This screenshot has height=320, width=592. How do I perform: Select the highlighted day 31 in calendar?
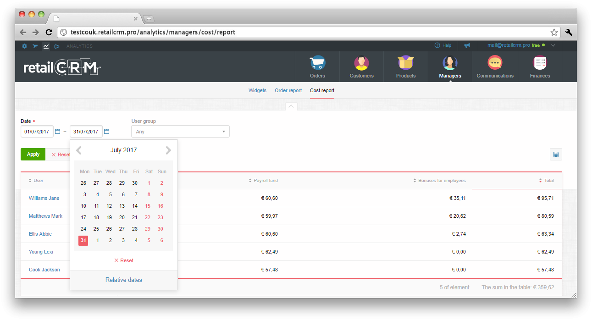[x=83, y=240]
